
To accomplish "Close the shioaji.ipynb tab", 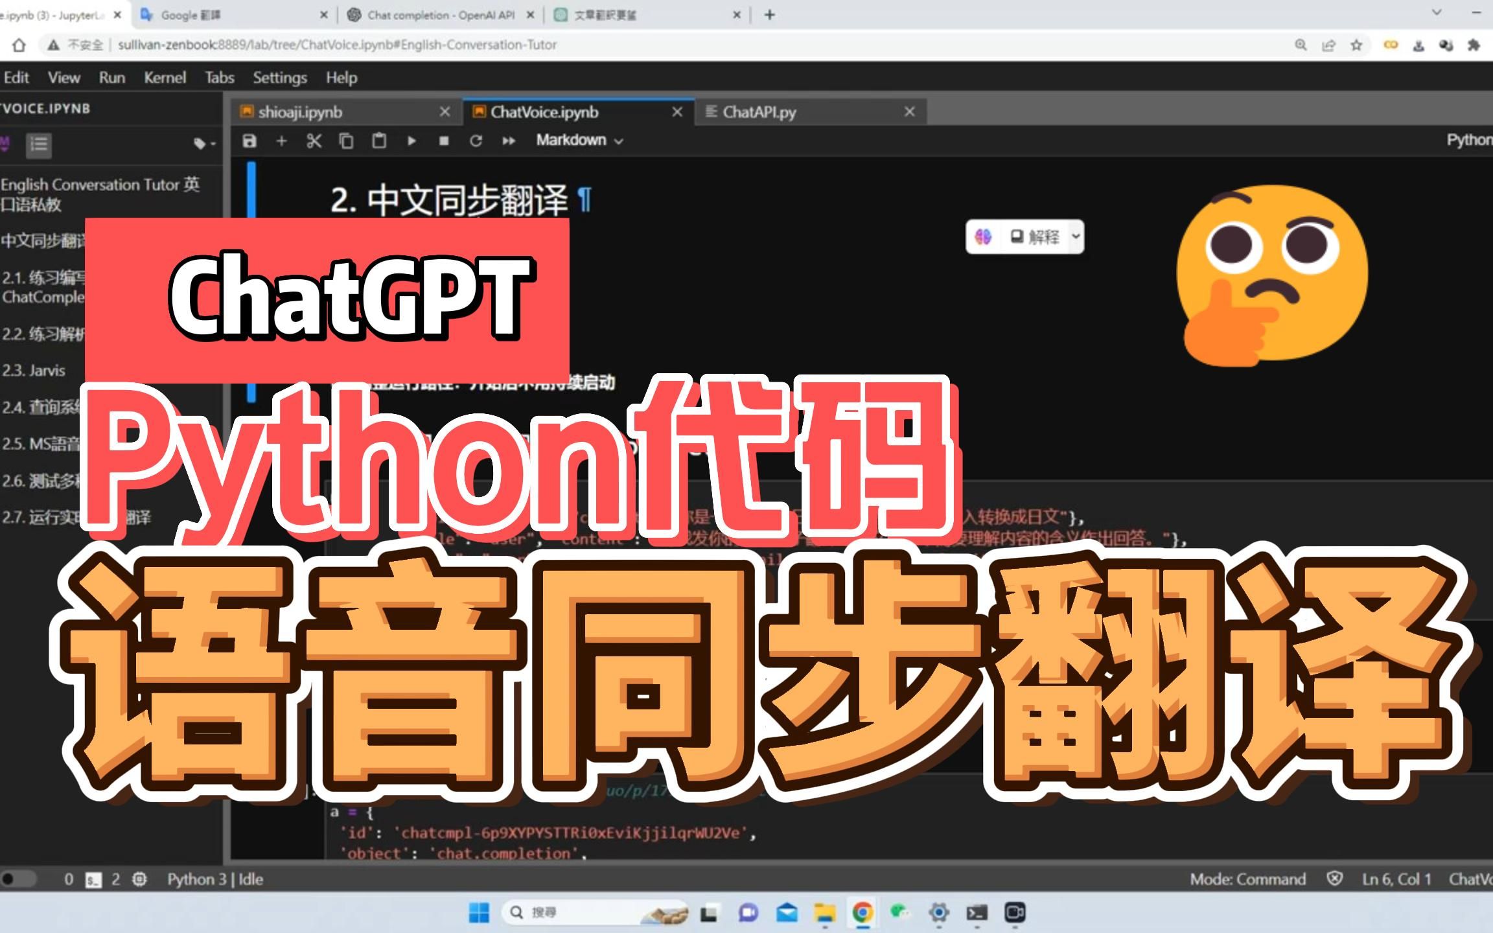I will point(445,112).
